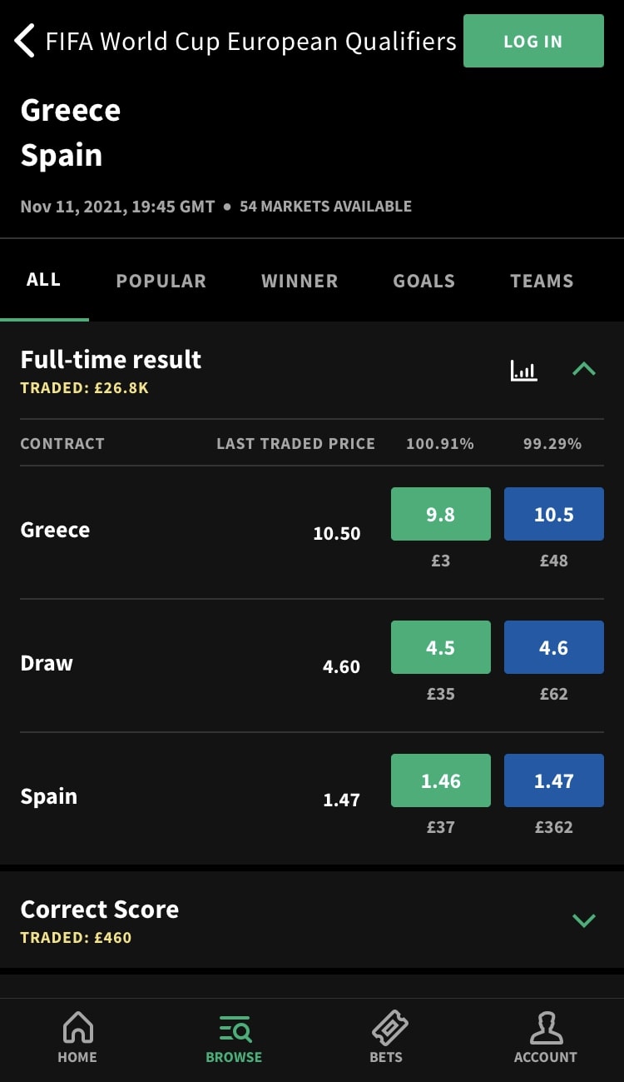
Task: Switch to the Popular tab
Action: tap(161, 282)
